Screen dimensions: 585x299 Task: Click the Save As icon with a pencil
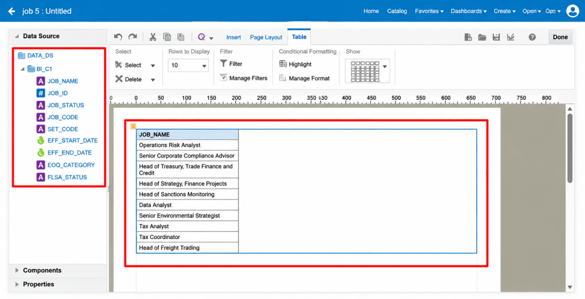coord(510,37)
